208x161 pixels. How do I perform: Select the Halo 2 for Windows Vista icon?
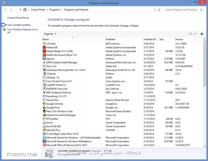(44, 111)
